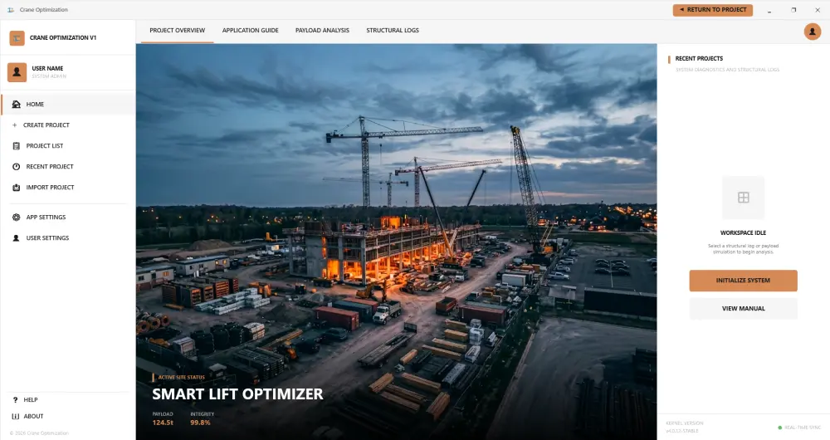Click the Home icon in the sidebar
Image resolution: width=830 pixels, height=440 pixels.
[17, 105]
